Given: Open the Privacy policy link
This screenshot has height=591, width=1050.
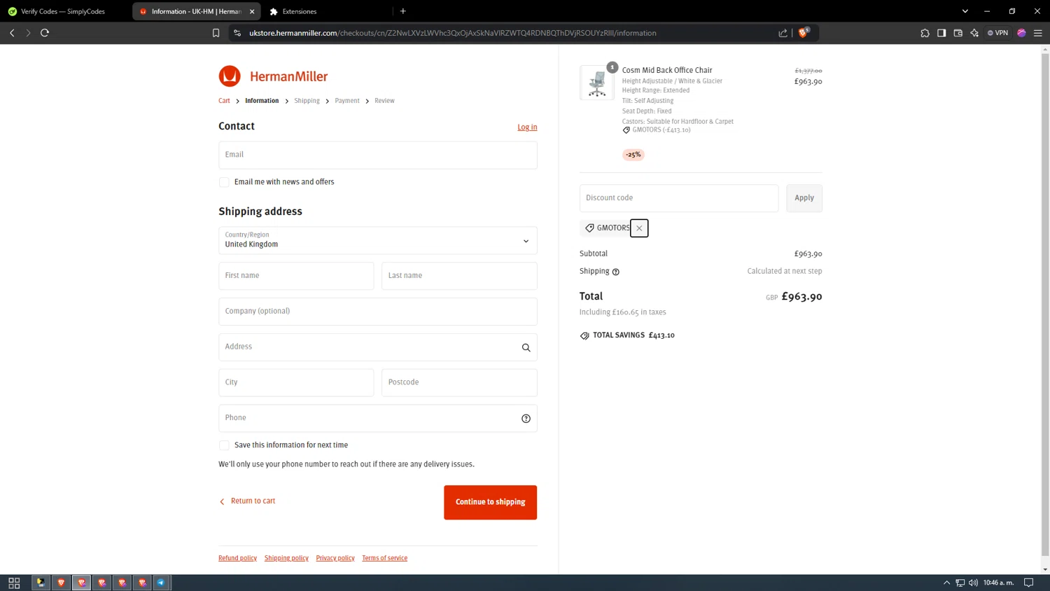Looking at the screenshot, I should (x=335, y=558).
